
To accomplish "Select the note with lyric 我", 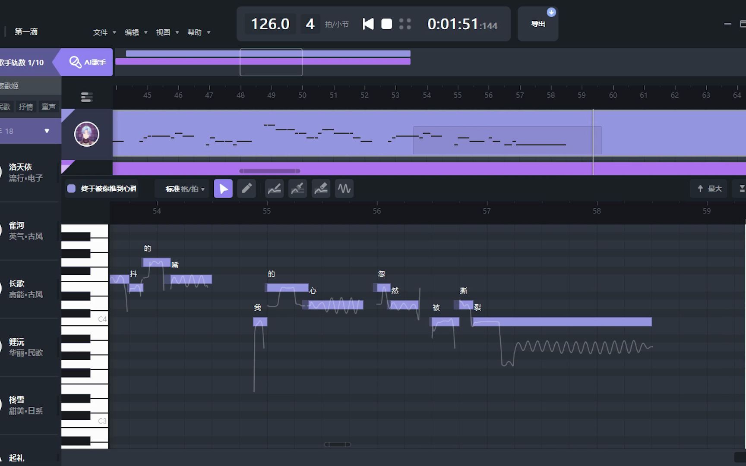I will 260,321.
